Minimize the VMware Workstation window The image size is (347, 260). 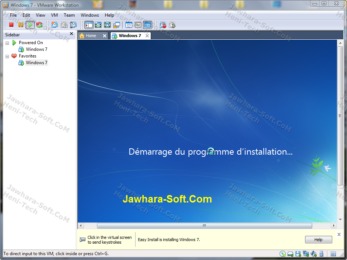point(315,4)
